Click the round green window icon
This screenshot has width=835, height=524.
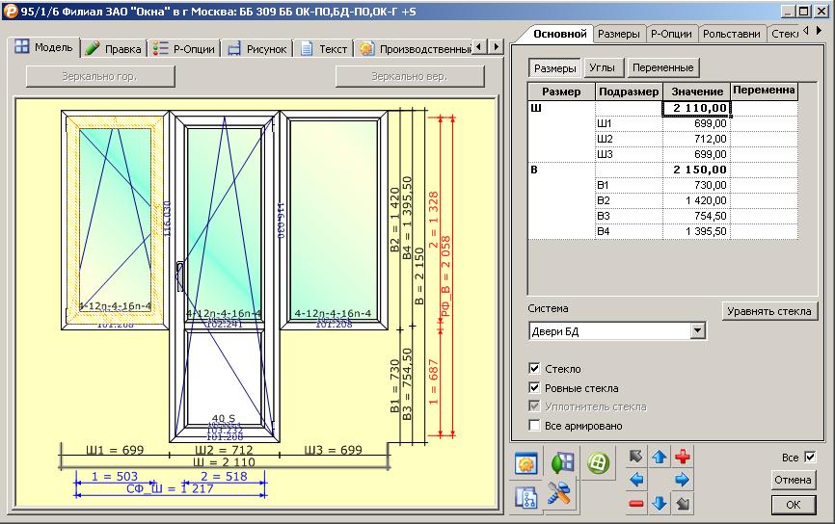coord(598,462)
